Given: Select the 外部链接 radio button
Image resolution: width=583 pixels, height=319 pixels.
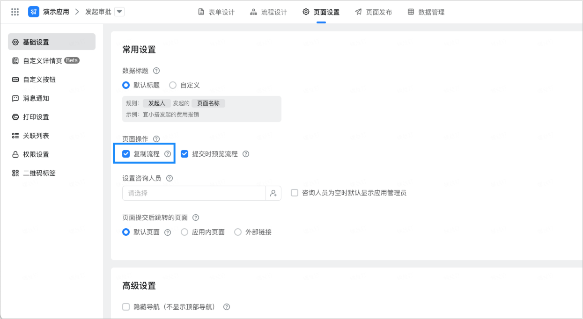Looking at the screenshot, I should pos(238,232).
